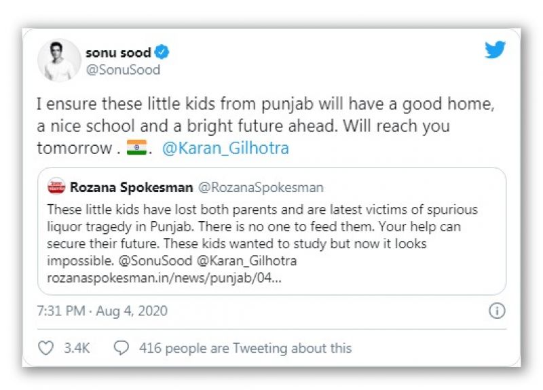The image size is (543, 390).
Task: Open 416 people are Tweeting about this
Action: (x=245, y=348)
